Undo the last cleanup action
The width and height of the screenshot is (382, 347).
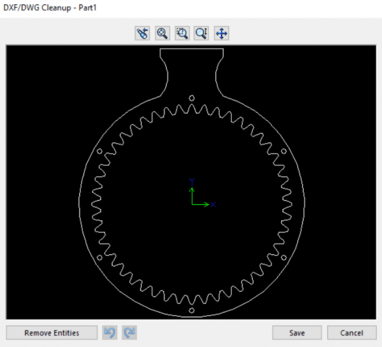[109, 333]
